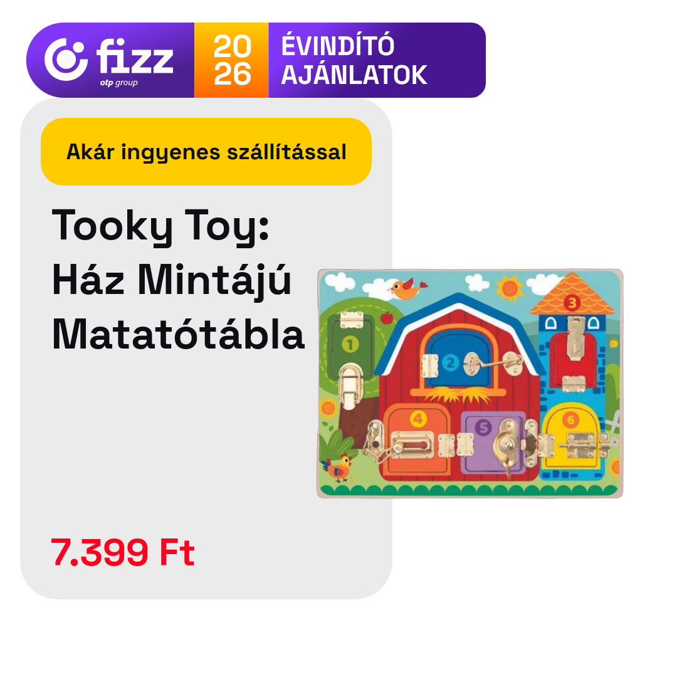The image size is (677, 677).
Task: Click the fizz otp group wordmark
Action: [x=135, y=61]
